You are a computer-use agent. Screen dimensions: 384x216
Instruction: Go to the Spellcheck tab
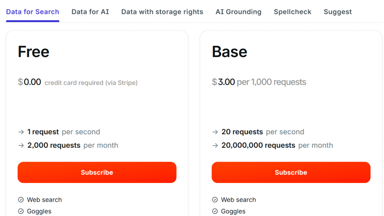[292, 12]
